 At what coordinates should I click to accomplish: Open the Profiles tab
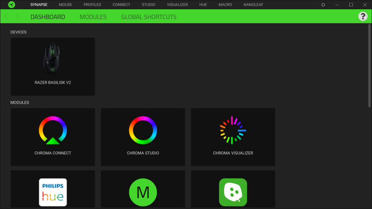coord(92,5)
